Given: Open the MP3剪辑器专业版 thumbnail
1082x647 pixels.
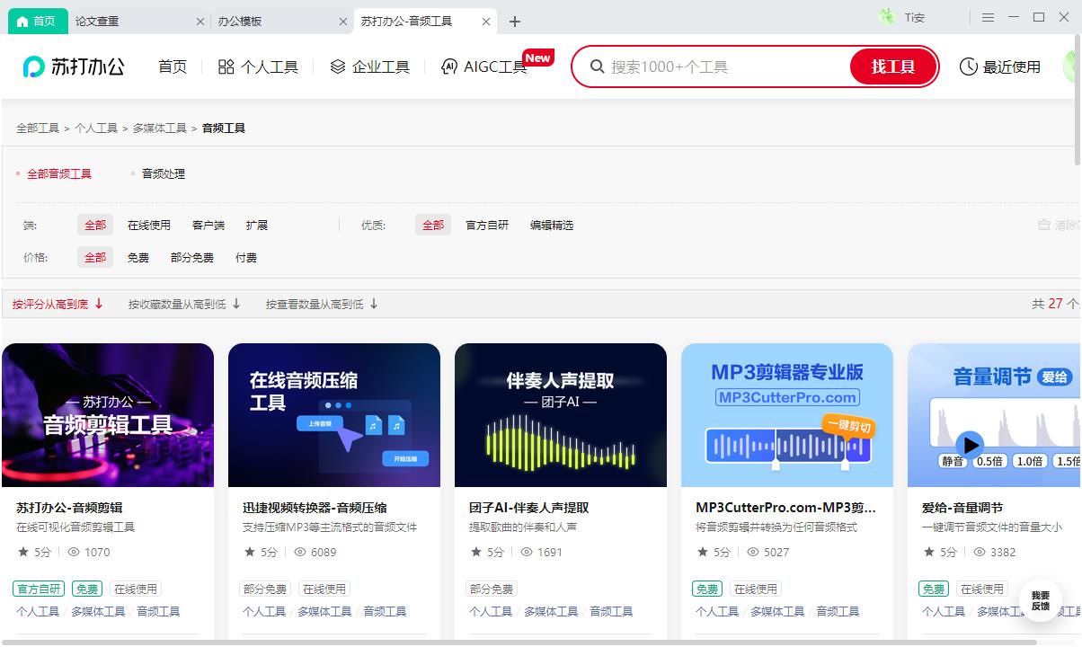Looking at the screenshot, I should (x=787, y=415).
